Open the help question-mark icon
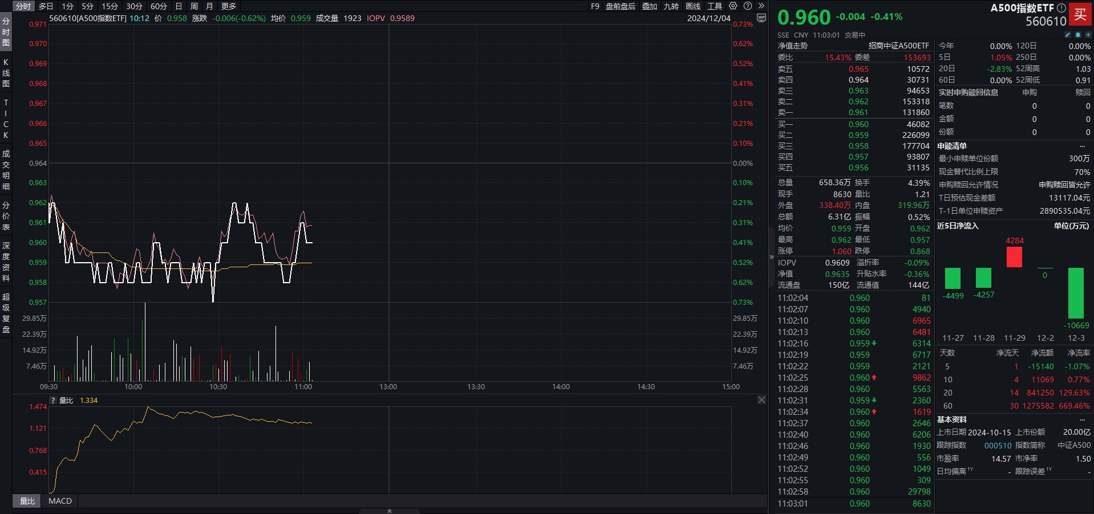Screen dimensions: 1094x514 748,6
